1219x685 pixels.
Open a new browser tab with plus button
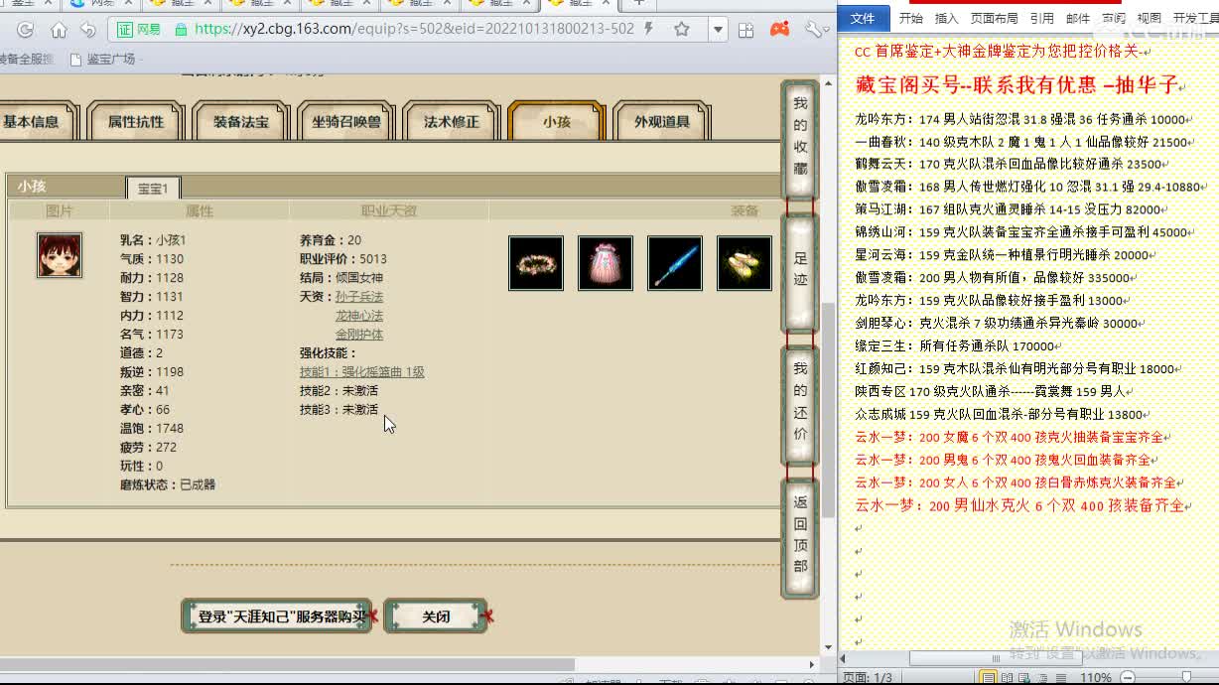pos(638,3)
